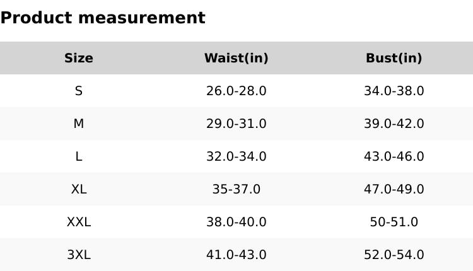Click waist value 29.0-31.0
This screenshot has width=473, height=271.
[x=237, y=124]
